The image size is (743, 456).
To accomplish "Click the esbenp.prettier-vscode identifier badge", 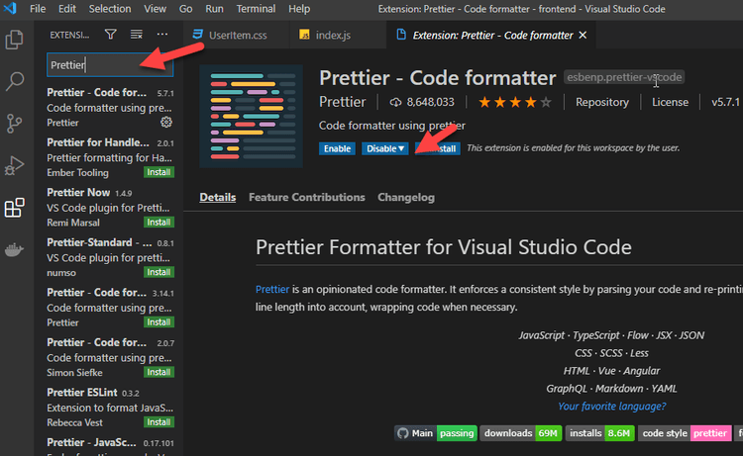I will coord(624,77).
